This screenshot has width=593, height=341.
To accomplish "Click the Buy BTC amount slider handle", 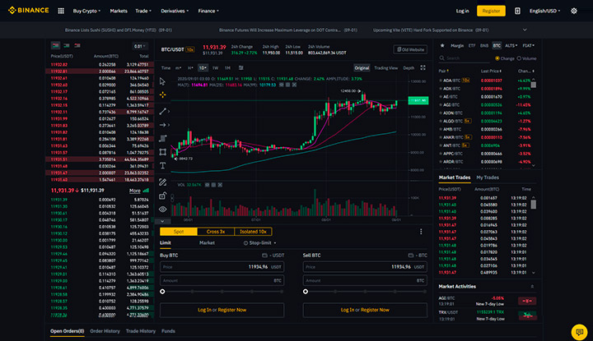I will click(162, 292).
